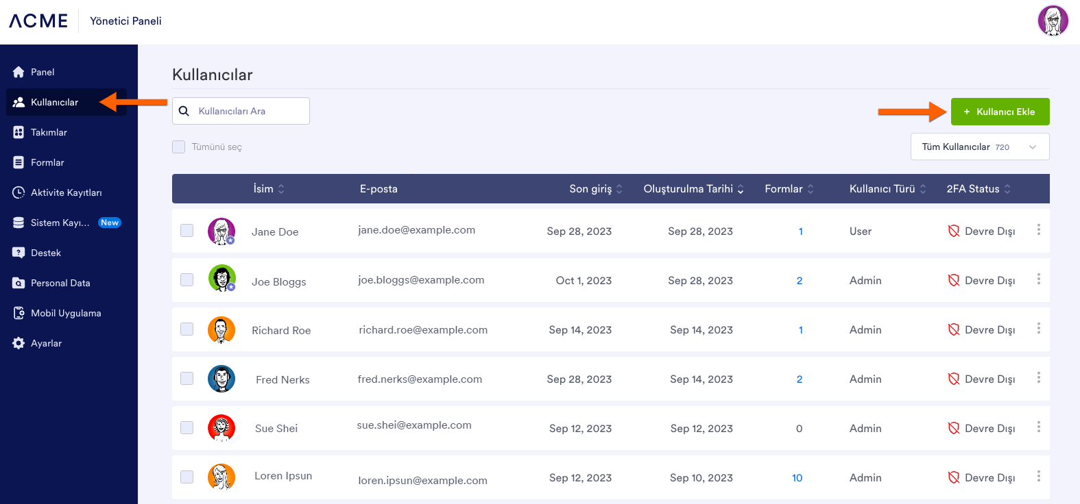1080x504 pixels.
Task: Select the checkbox for Richard Roe
Action: (x=187, y=329)
